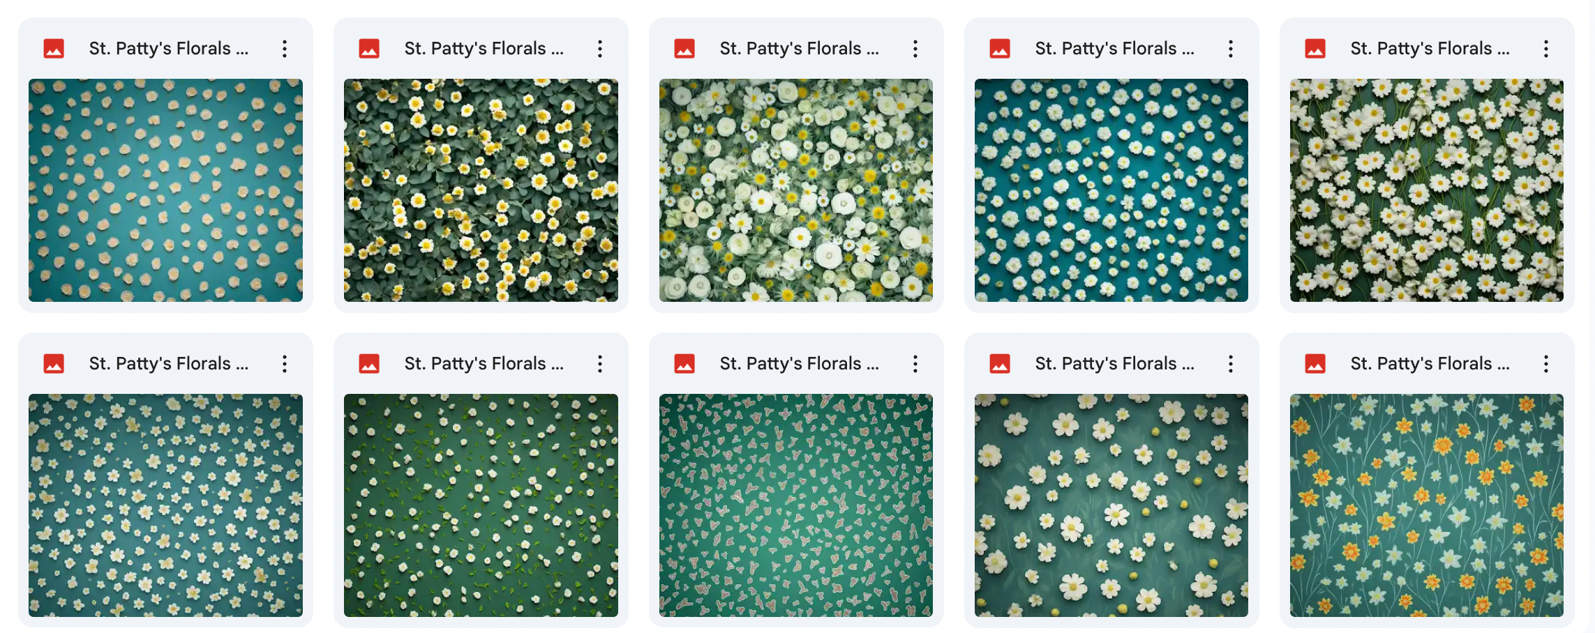Screen dimensions: 1595x633
Task: Open more actions for dark-leaf yellow-flower file
Action: click(600, 49)
